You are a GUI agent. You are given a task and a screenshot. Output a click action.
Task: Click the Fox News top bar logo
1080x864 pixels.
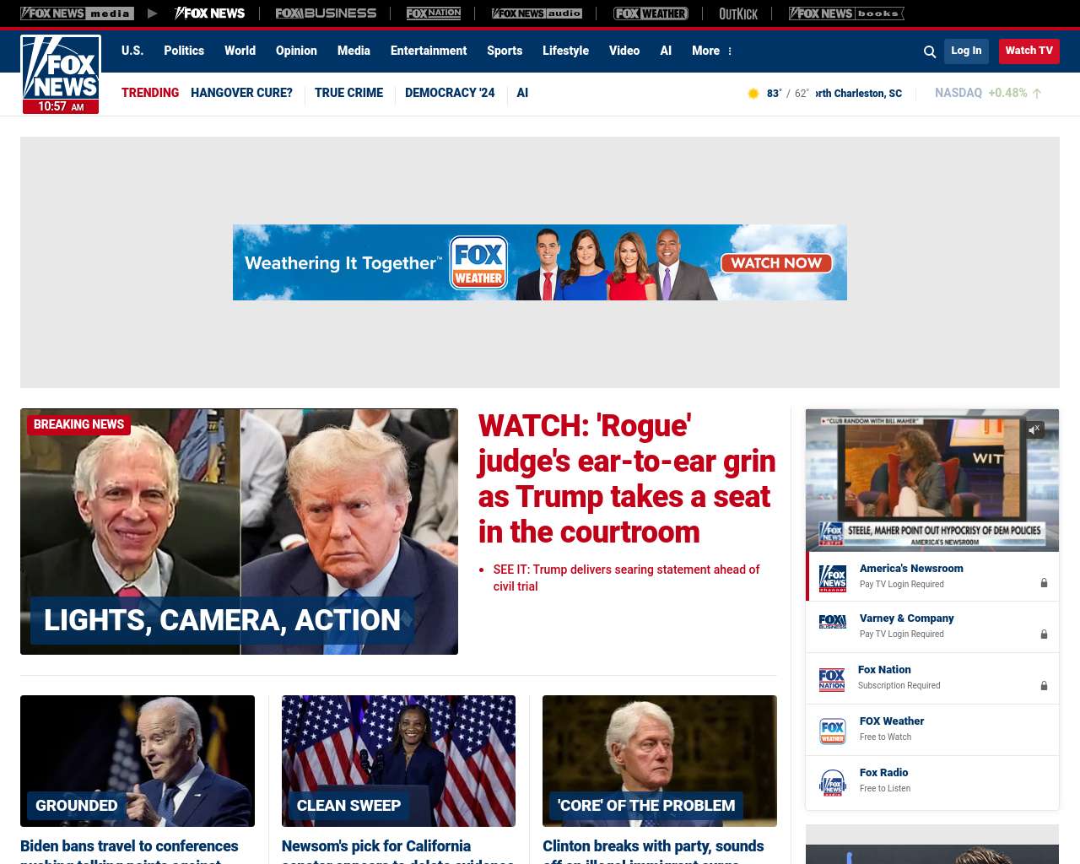pos(209,13)
